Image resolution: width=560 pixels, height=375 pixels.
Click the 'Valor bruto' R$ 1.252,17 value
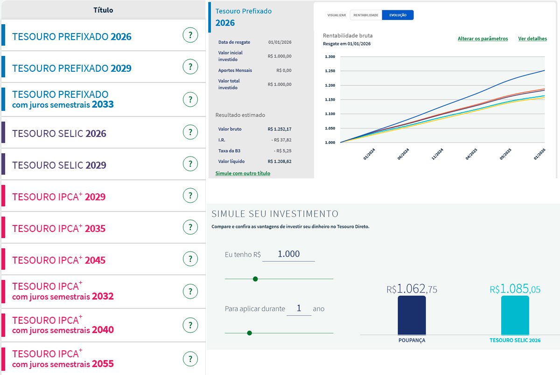coord(280,129)
